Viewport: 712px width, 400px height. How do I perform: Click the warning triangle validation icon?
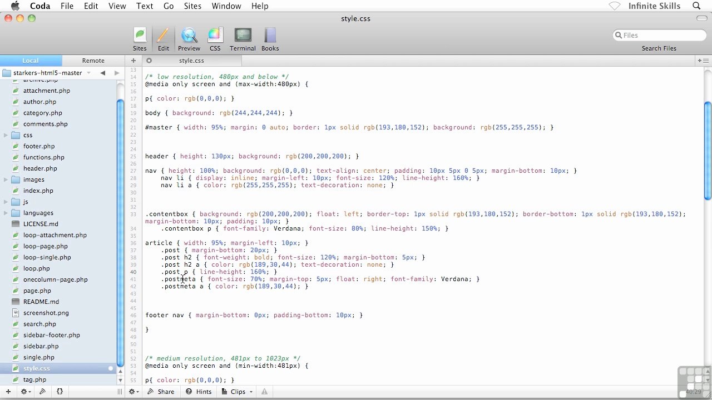265,392
